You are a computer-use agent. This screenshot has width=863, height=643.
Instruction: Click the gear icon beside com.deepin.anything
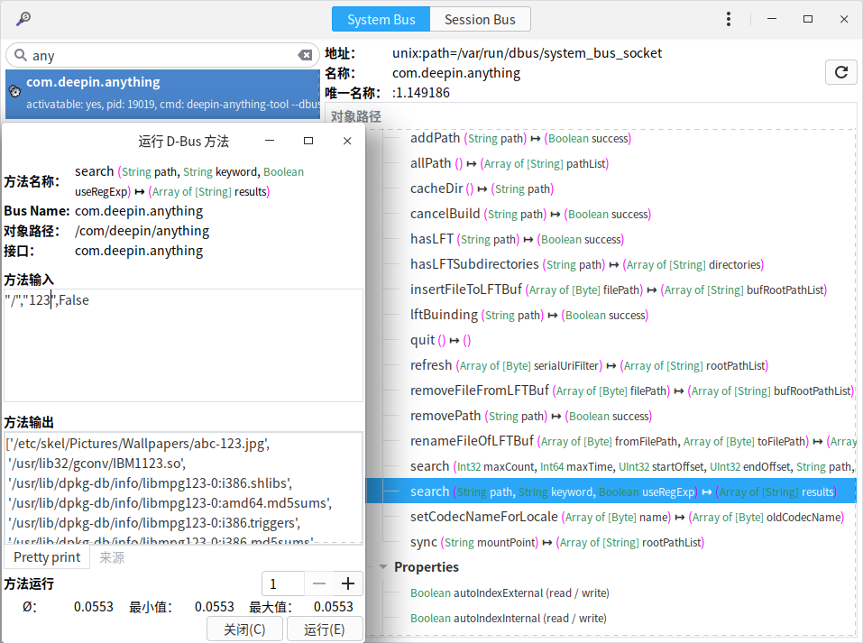(x=14, y=91)
